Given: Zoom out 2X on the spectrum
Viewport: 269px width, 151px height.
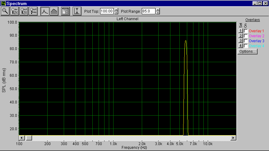Looking at the screenshot, I should coord(24,11).
